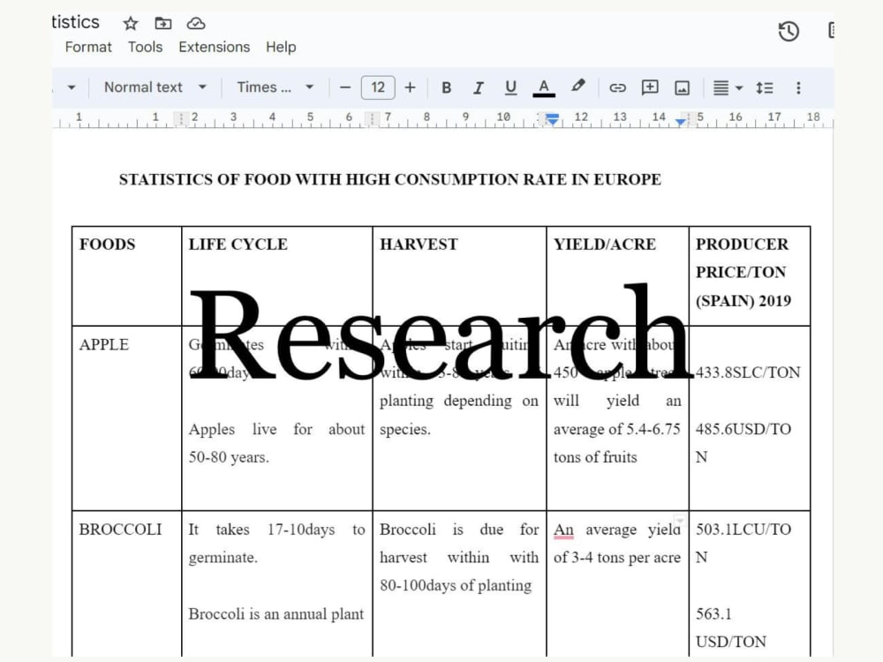This screenshot has width=883, height=662.
Task: Toggle bold formatting
Action: pyautogui.click(x=447, y=87)
